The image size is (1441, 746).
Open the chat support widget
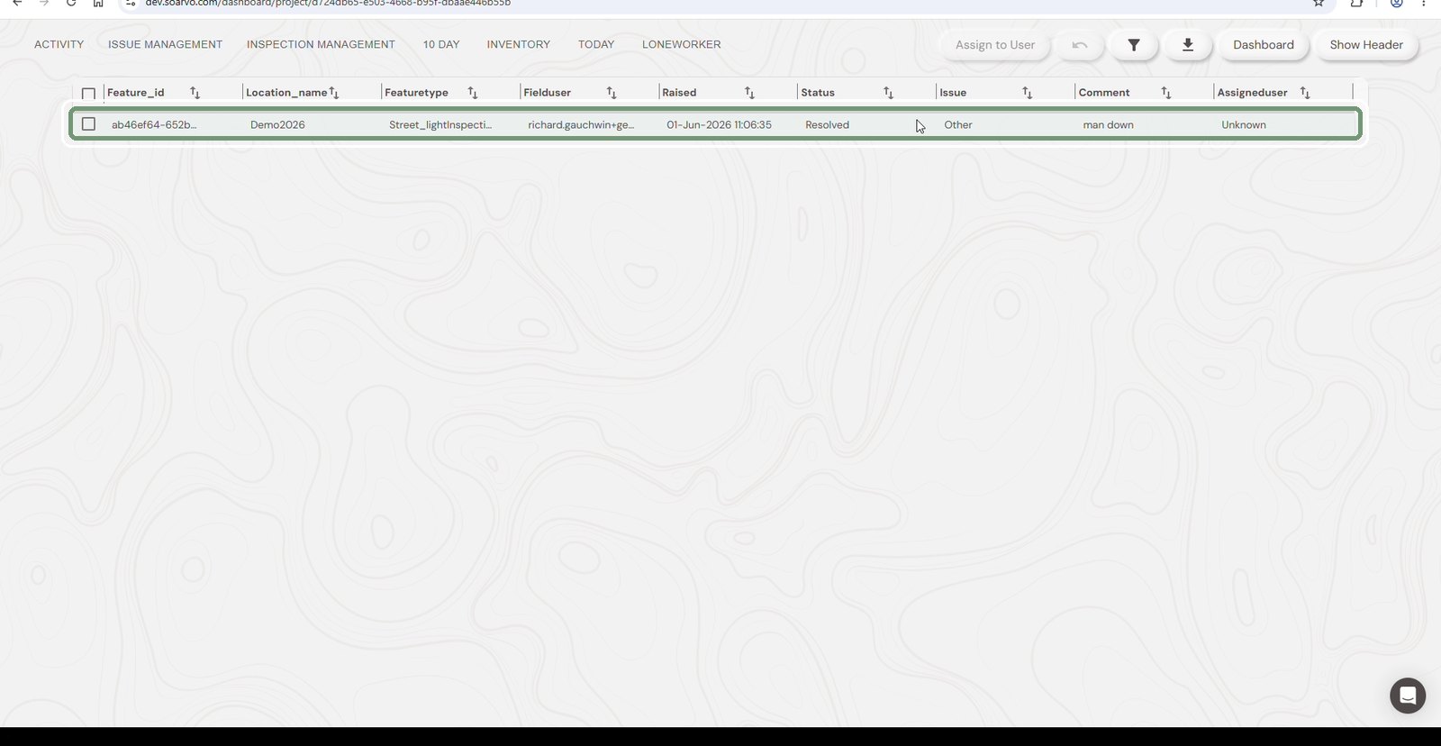pos(1408,696)
